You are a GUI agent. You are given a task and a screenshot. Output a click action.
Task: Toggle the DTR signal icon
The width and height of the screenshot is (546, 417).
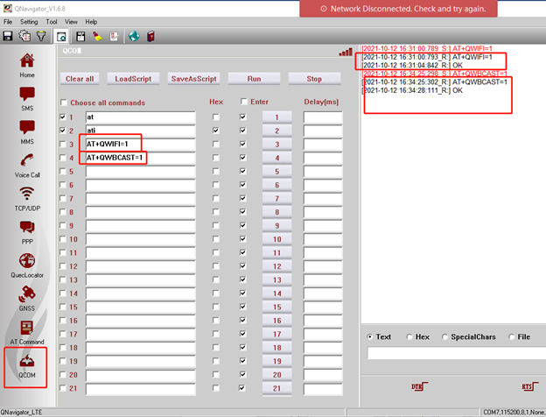point(416,385)
